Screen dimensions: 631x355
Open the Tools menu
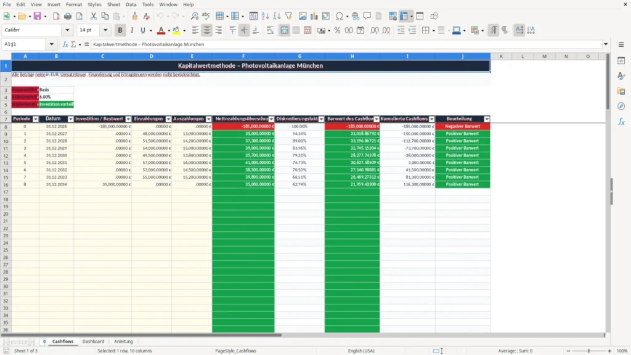point(148,4)
